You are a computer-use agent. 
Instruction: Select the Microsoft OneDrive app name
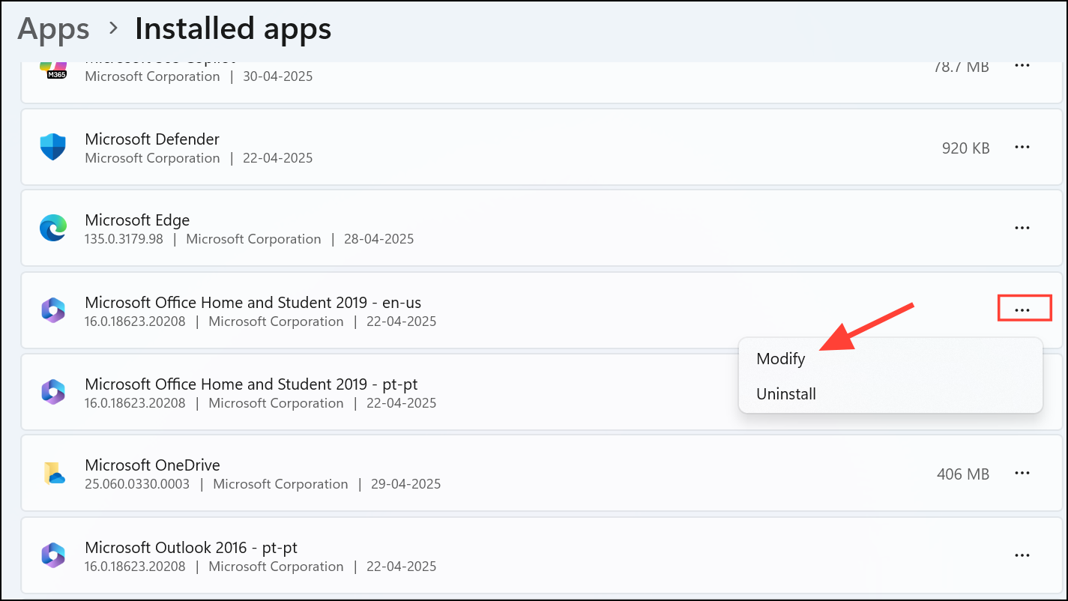(x=152, y=465)
